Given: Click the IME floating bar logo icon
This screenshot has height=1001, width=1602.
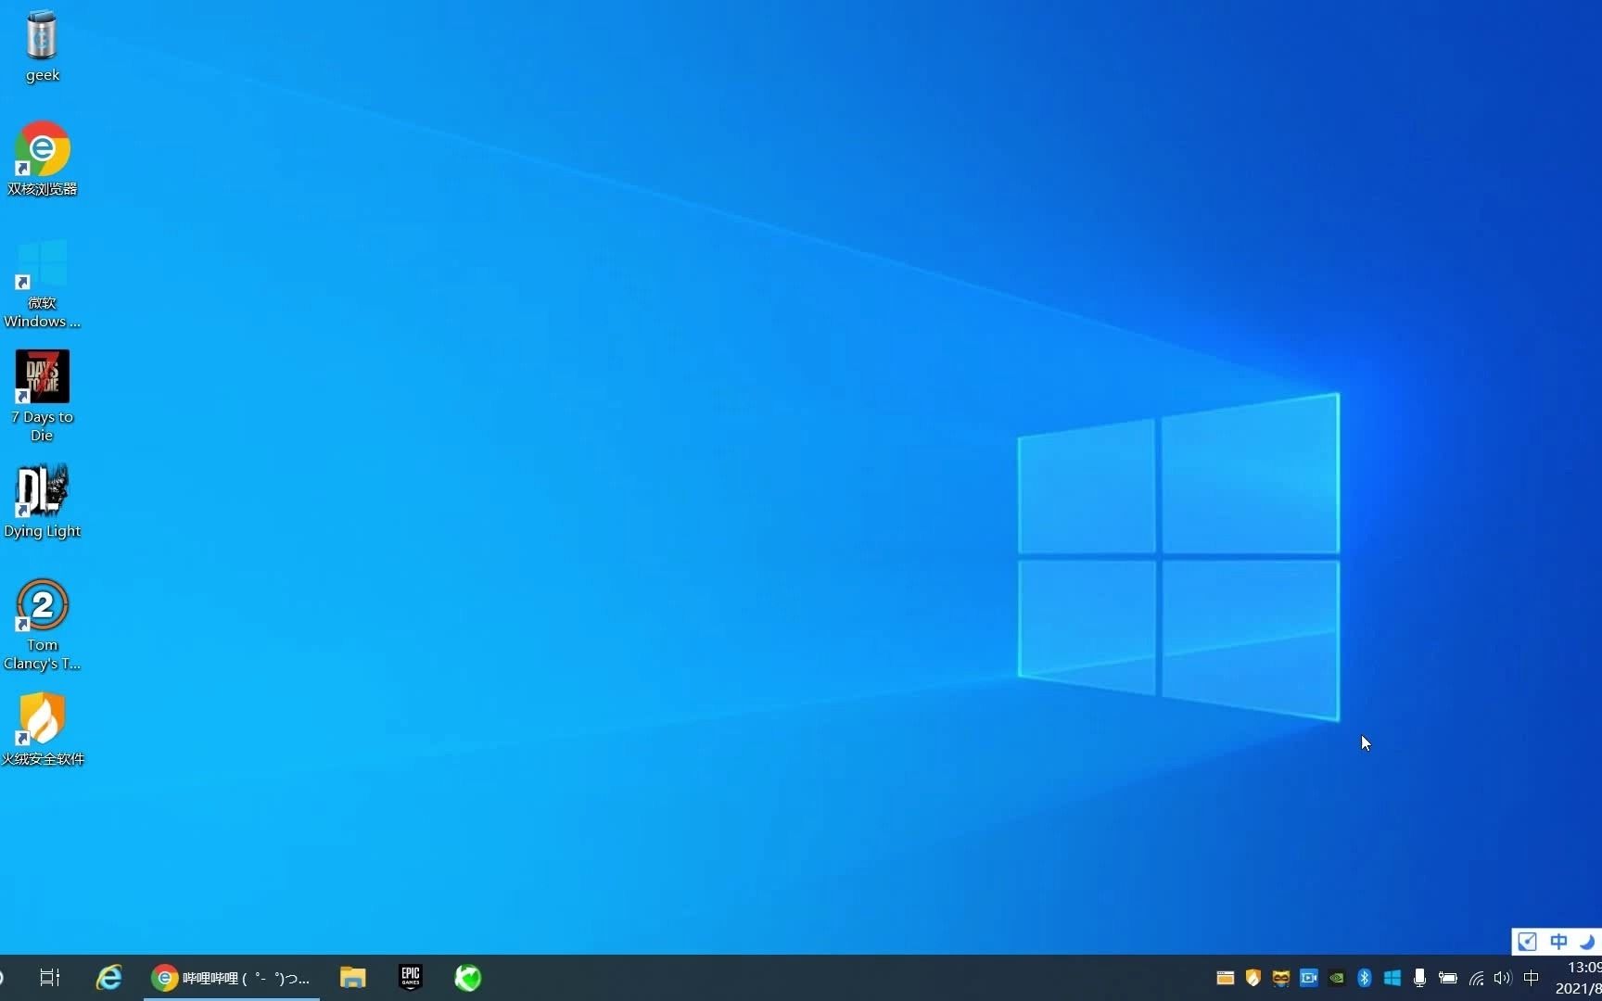Looking at the screenshot, I should 1528,942.
